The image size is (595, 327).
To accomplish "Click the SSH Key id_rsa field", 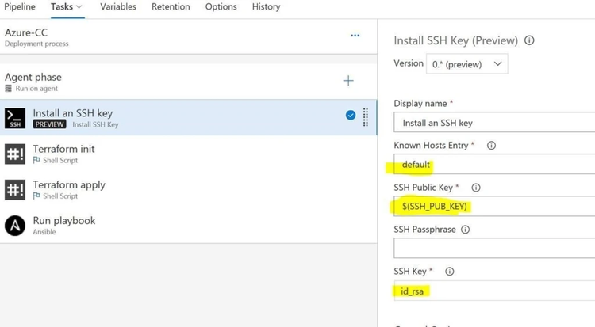I will point(494,291).
